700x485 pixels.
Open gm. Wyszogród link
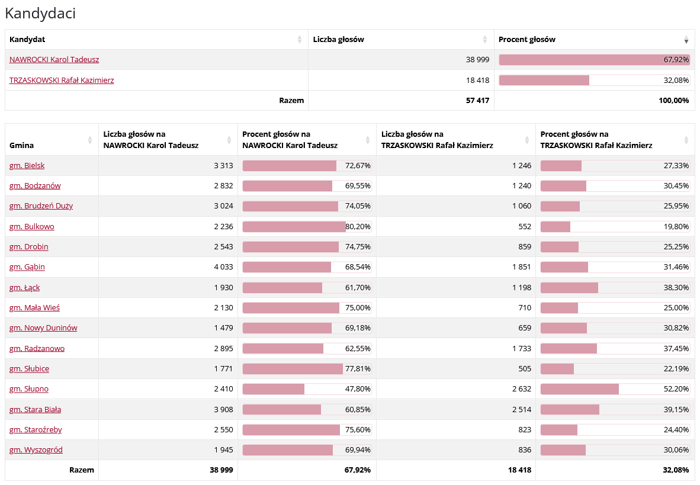coord(36,450)
